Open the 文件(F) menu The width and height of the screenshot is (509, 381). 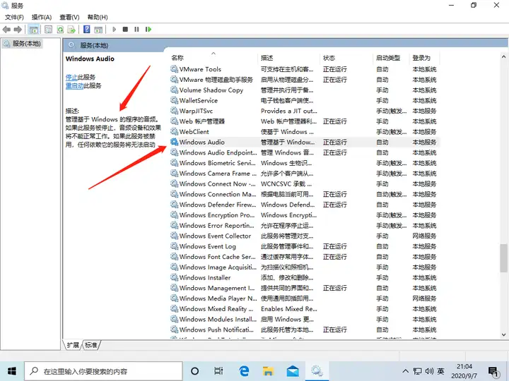click(14, 17)
